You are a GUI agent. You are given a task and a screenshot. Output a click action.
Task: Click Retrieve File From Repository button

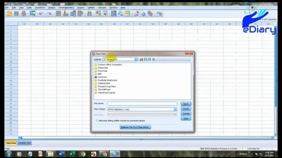tap(135, 127)
